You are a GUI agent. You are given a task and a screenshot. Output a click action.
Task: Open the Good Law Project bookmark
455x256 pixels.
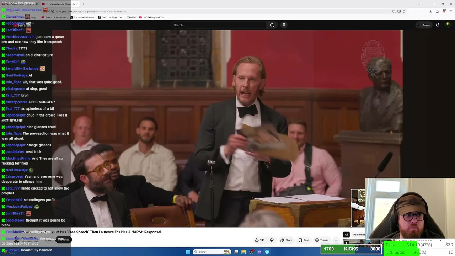coord(111,17)
